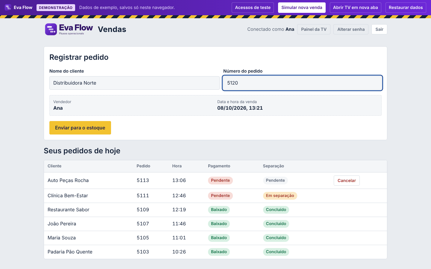Select the Auto Peças Rocha client name

(x=68, y=181)
